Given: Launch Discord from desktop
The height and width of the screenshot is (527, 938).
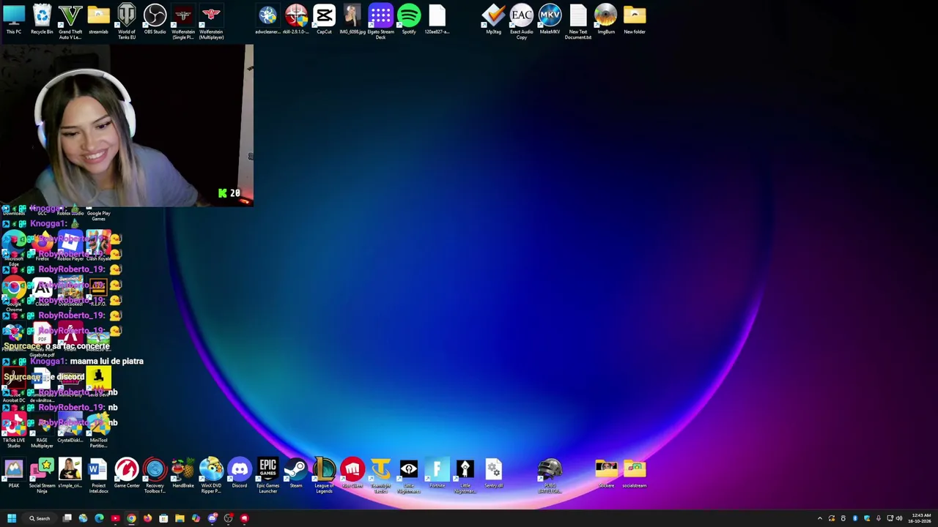Looking at the screenshot, I should point(240,473).
